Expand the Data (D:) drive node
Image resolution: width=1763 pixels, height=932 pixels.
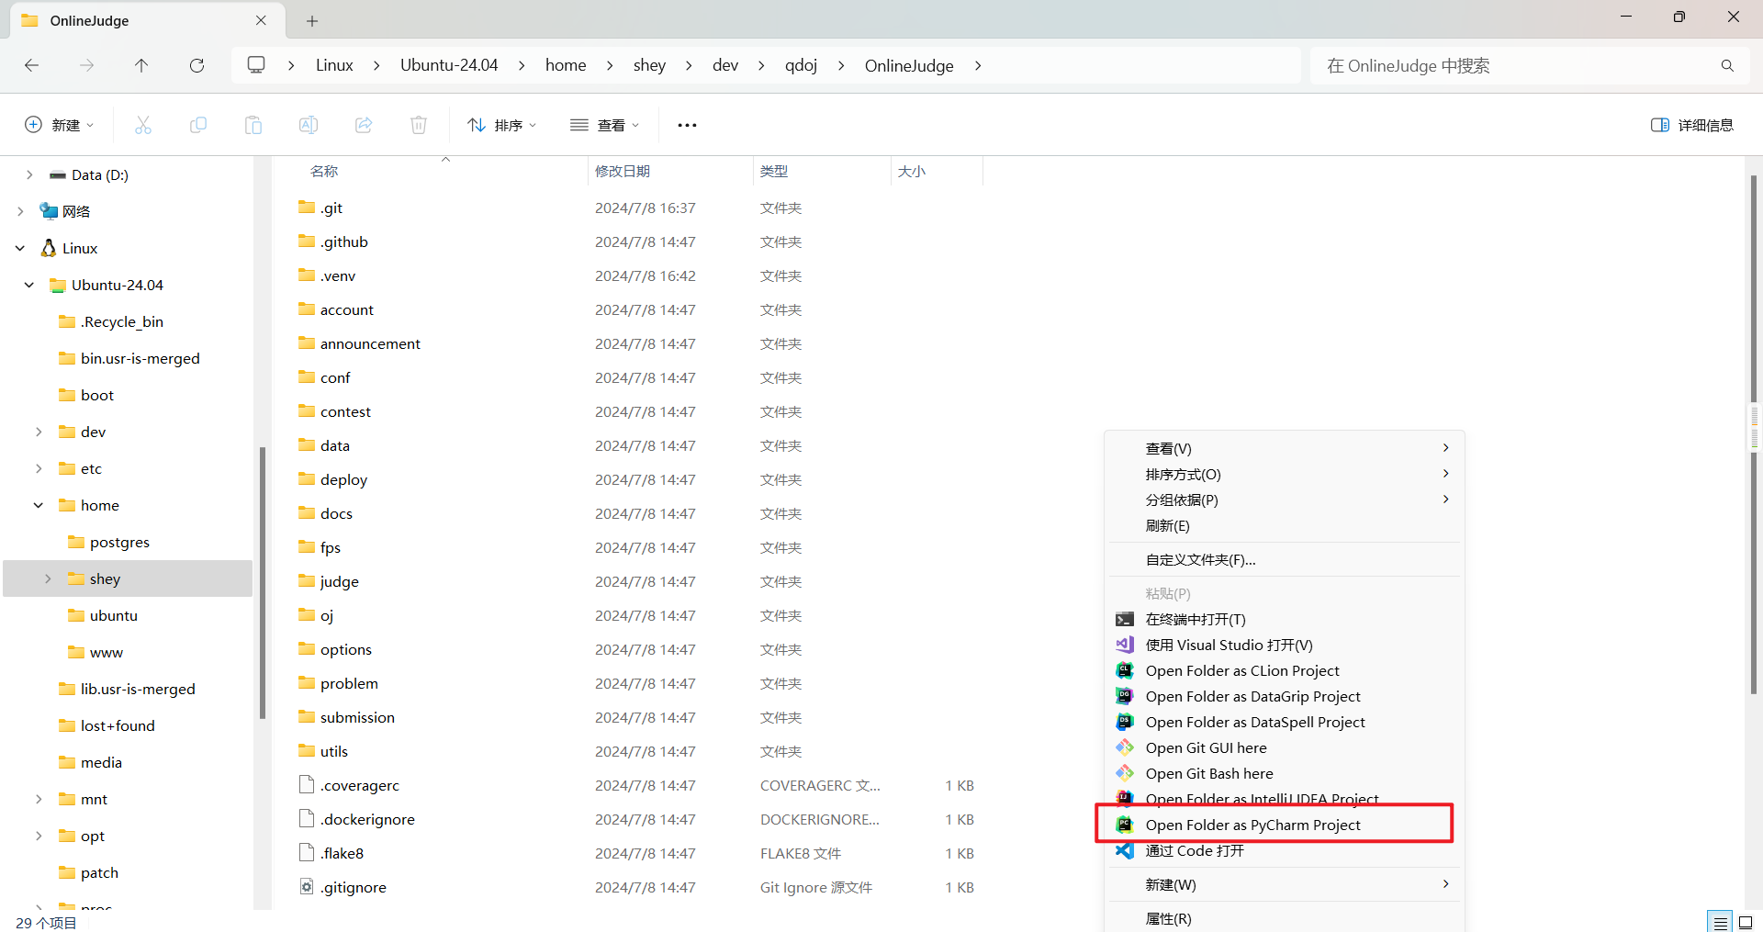[29, 174]
